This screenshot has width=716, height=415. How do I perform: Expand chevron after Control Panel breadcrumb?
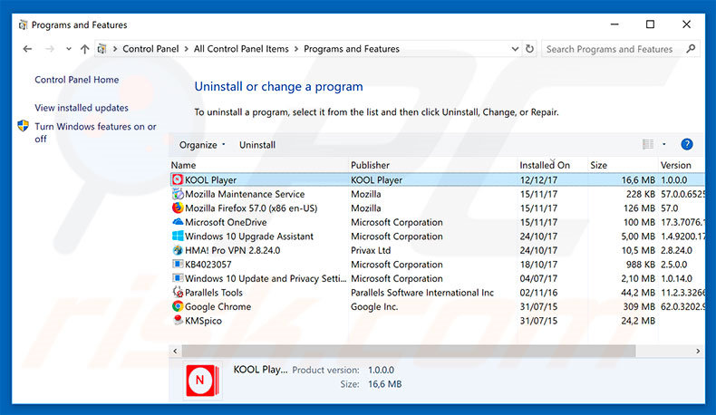tap(187, 49)
